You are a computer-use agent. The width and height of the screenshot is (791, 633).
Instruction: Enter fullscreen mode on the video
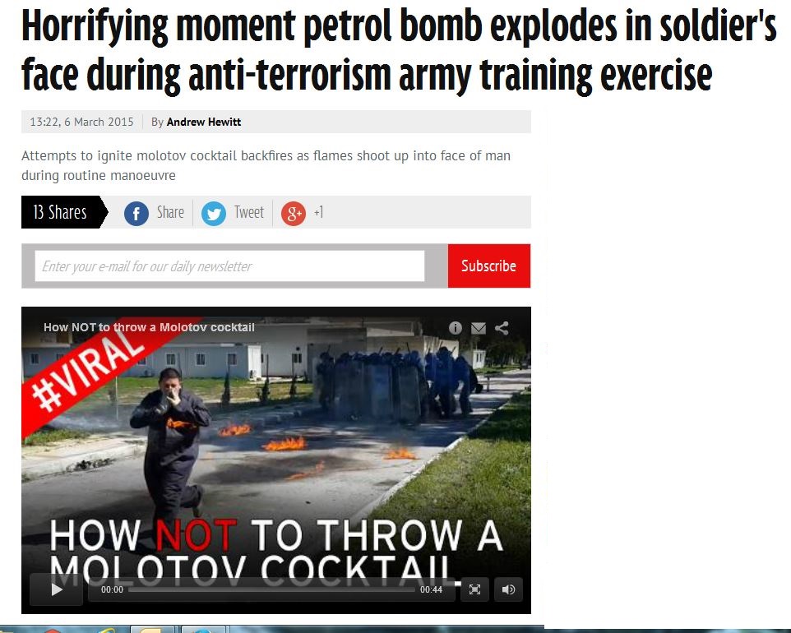point(474,589)
